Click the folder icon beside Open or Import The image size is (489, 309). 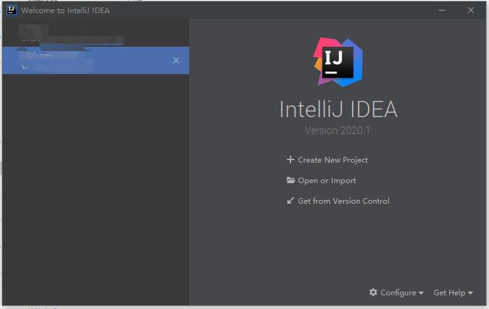point(290,180)
